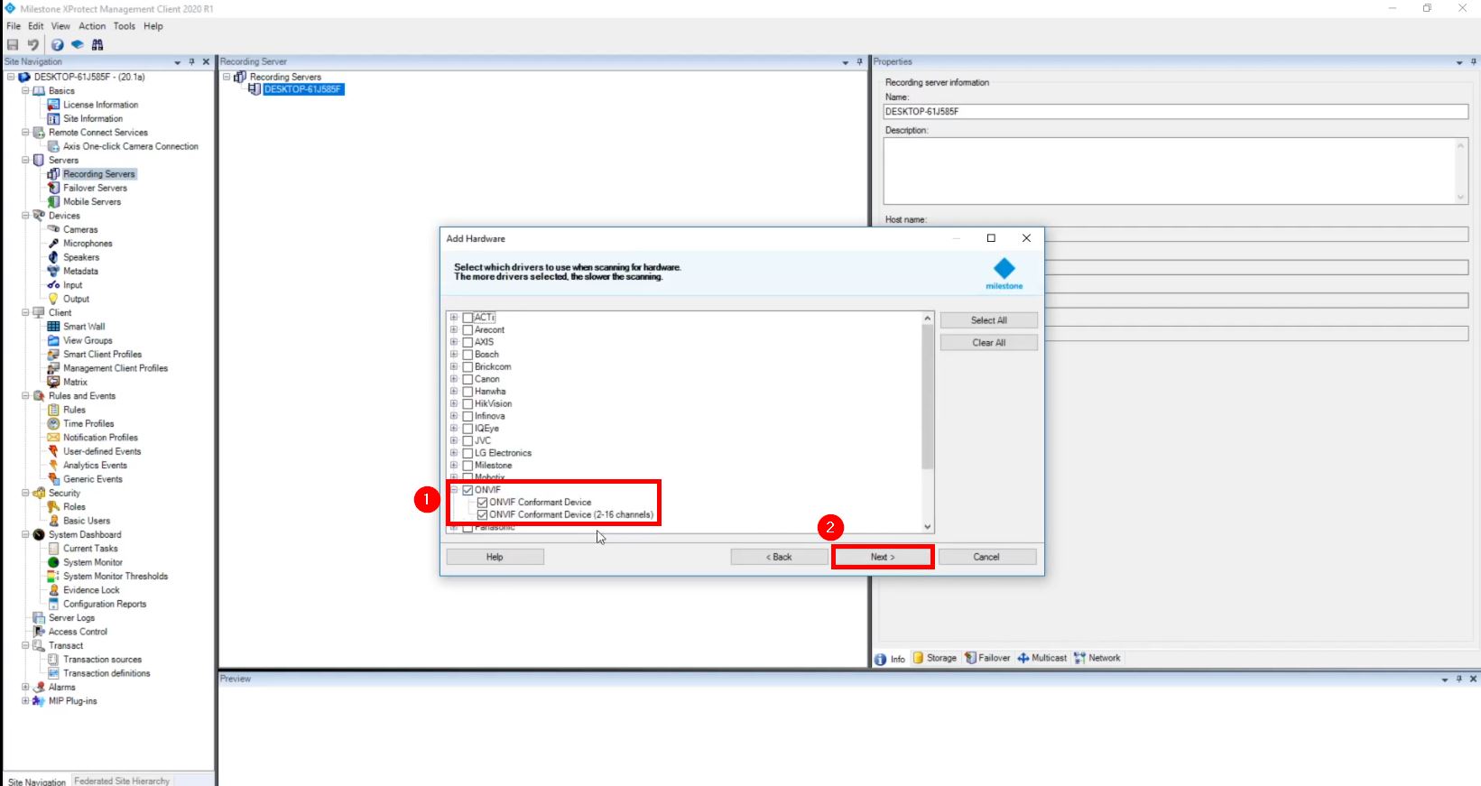Expand the Infinova driver group
The height and width of the screenshot is (786, 1481).
click(454, 416)
